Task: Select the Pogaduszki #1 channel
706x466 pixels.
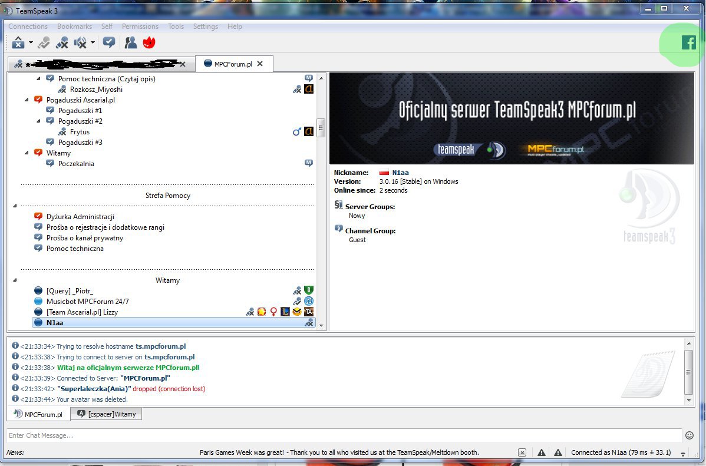Action: click(80, 110)
